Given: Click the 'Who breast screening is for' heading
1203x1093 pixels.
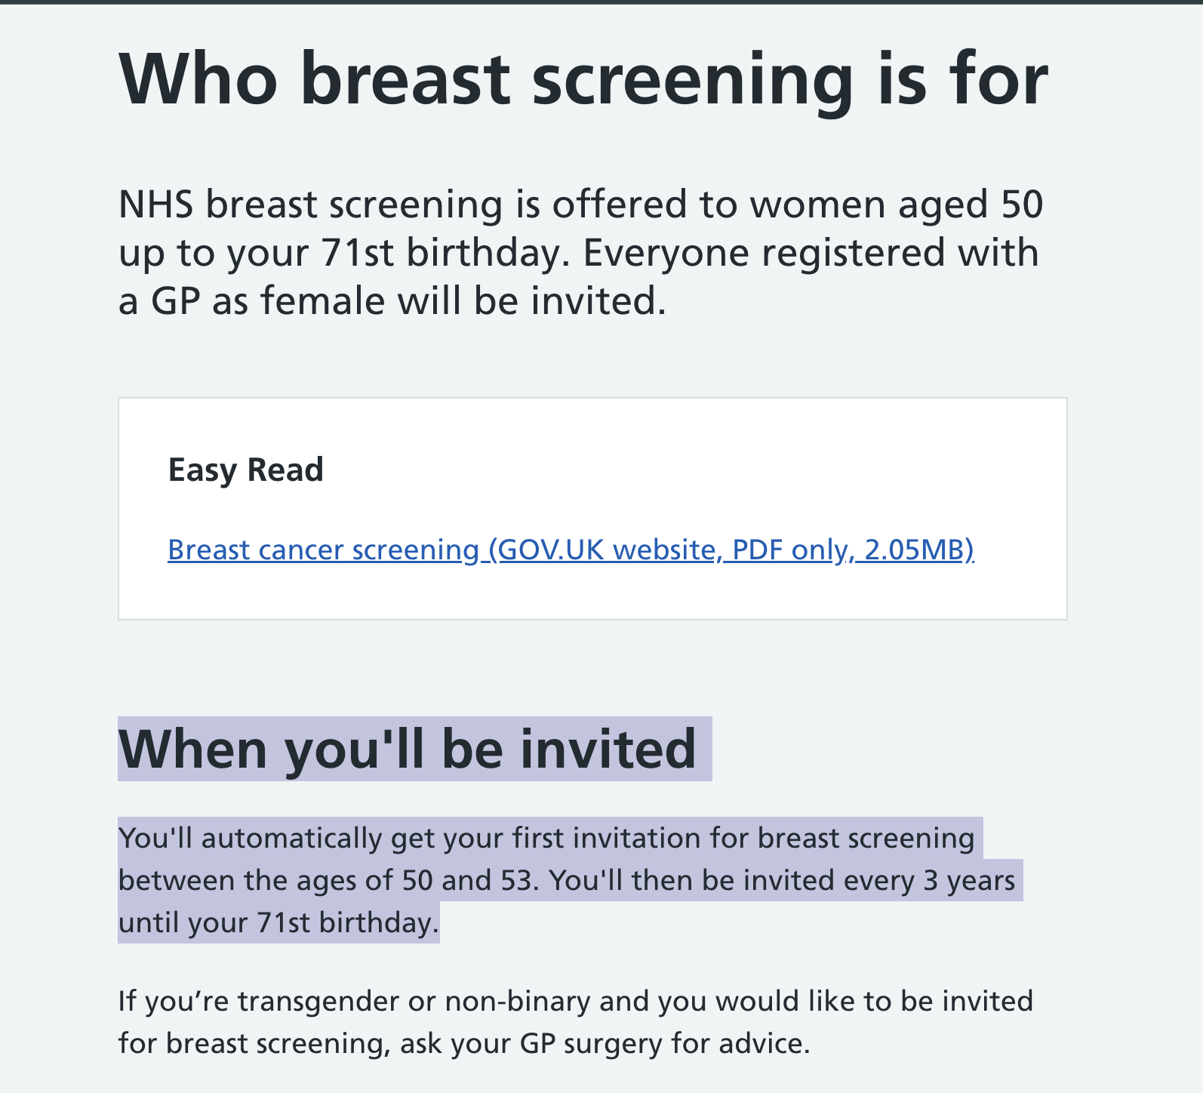Looking at the screenshot, I should (x=583, y=79).
